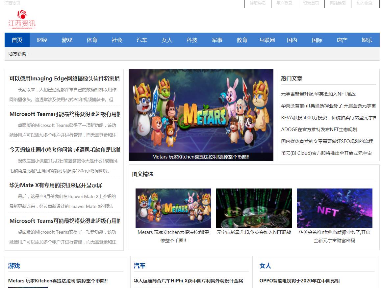Viewport: 381px width, 288px height.
Task: Click the NFT thumbnail in 图文精选
Action: pyautogui.click(x=335, y=208)
